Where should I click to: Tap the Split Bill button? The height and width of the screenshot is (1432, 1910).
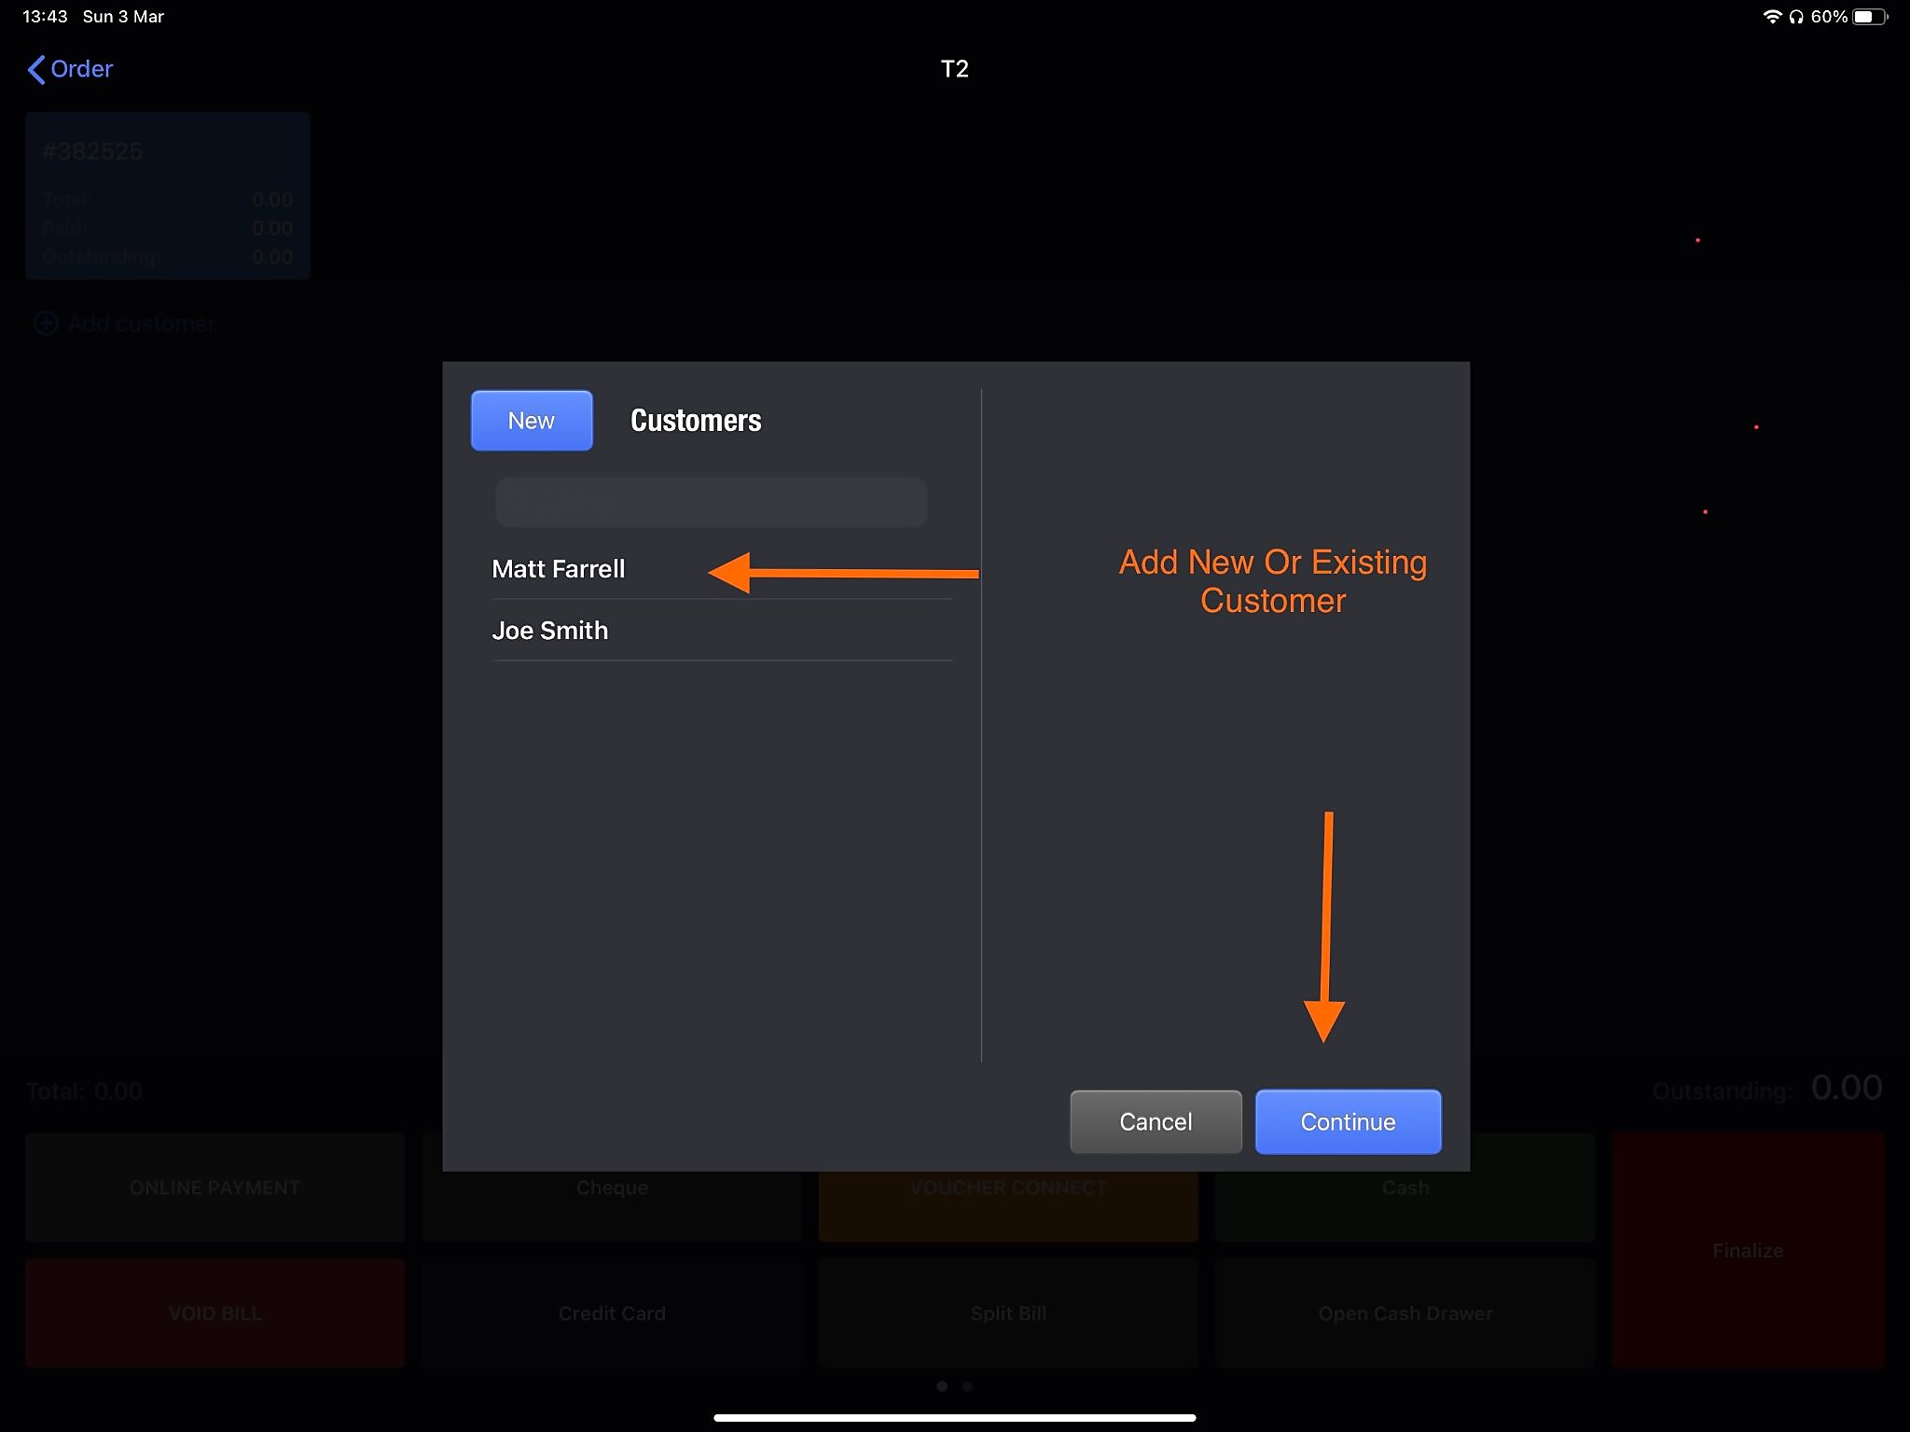click(1008, 1314)
